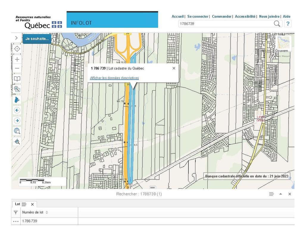The height and width of the screenshot is (236, 305).
Task: Zoom out with the minus button
Action: coord(17,68)
